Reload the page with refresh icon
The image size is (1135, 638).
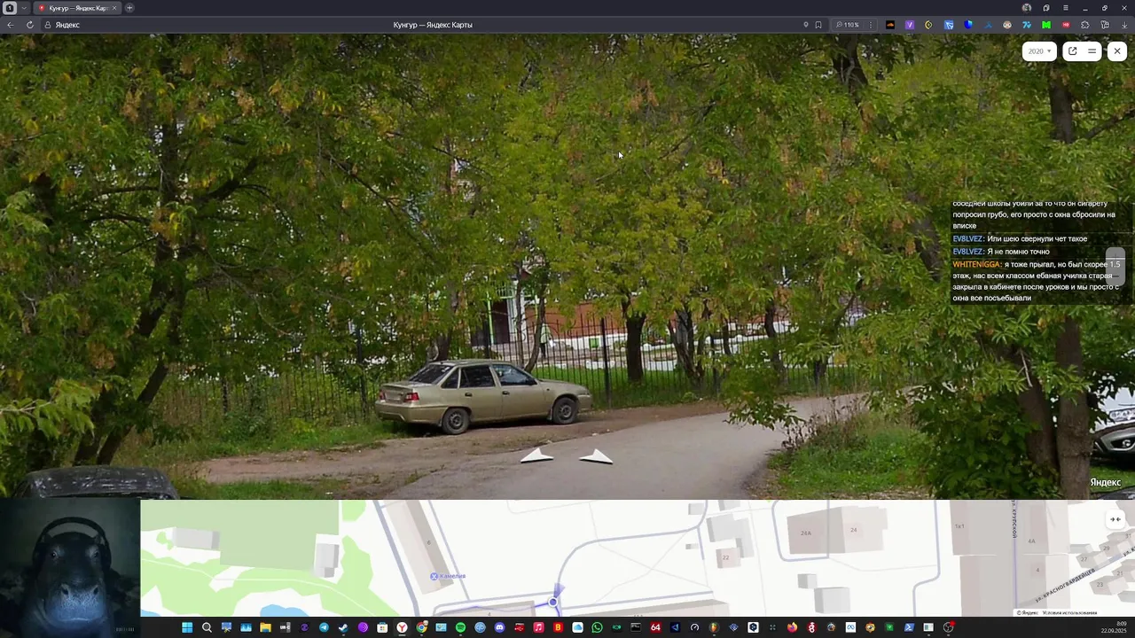29,25
